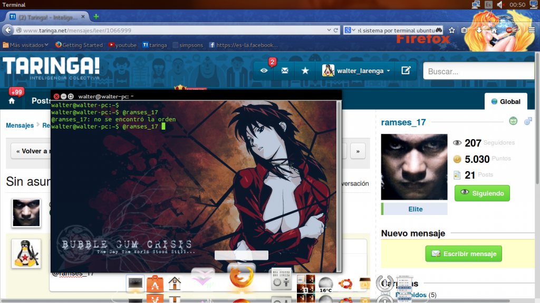Image resolution: width=540 pixels, height=303 pixels.
Task: Check the 16°C weather applet in dock
Action: click(x=325, y=285)
